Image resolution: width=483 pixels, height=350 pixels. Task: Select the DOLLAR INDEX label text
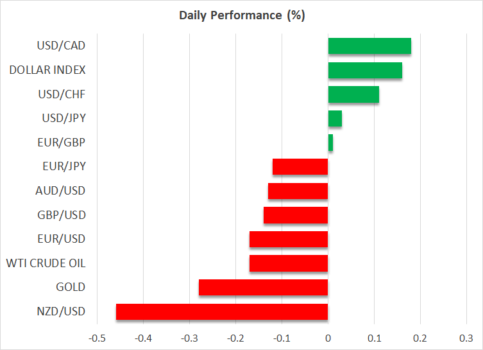point(47,70)
